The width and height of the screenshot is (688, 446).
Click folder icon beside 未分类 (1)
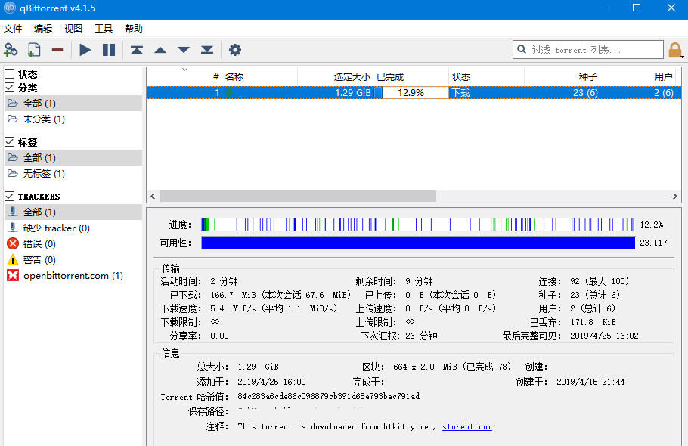click(x=13, y=119)
